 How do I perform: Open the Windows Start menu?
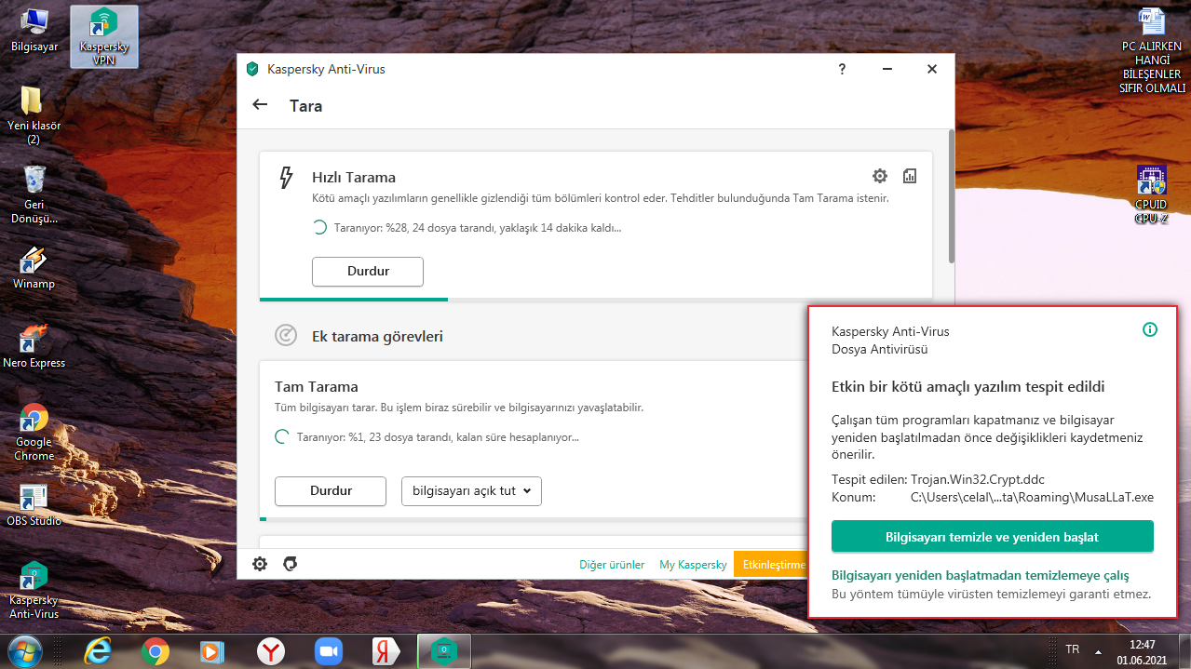point(25,650)
